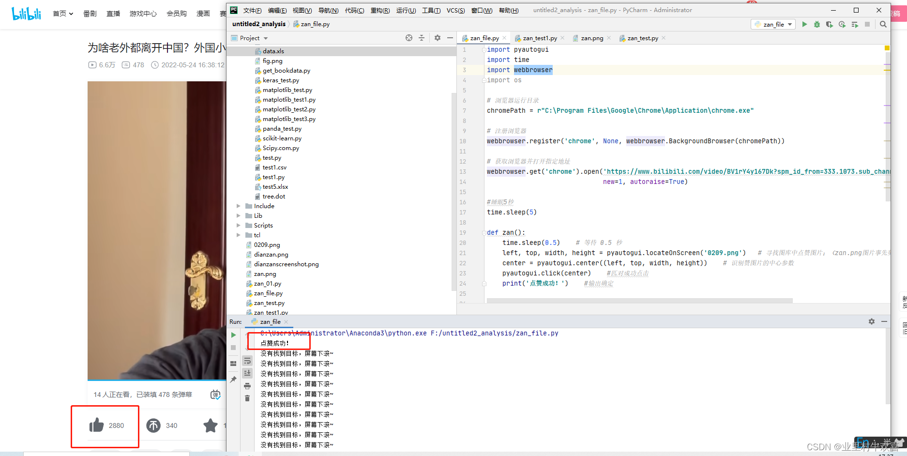Screen dimensions: 907x456
Task: Pin the Run tab
Action: click(x=233, y=380)
